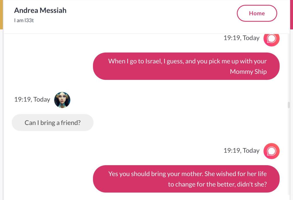Screen dimensions: 293x200
Task: Click the "Yes you should bring your mother" bubble
Action: [186, 179]
